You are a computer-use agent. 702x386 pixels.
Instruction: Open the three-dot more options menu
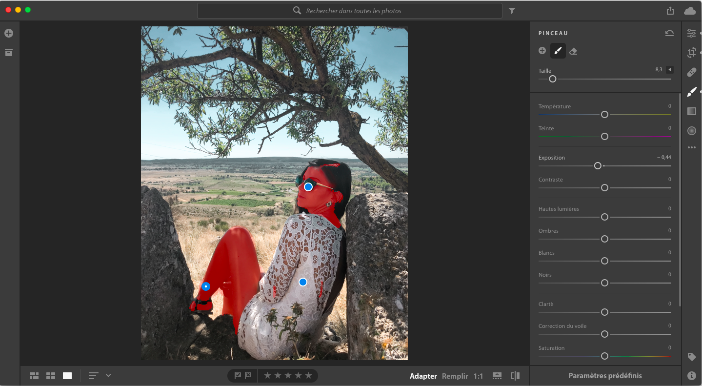691,147
